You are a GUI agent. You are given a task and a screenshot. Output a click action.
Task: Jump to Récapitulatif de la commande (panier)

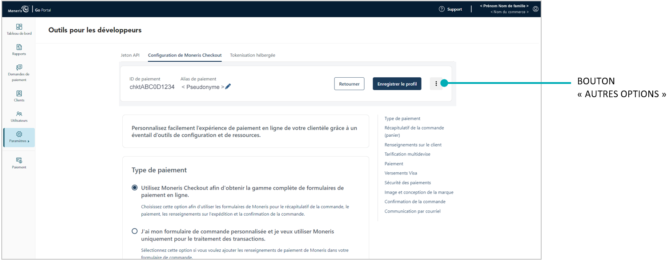point(414,131)
